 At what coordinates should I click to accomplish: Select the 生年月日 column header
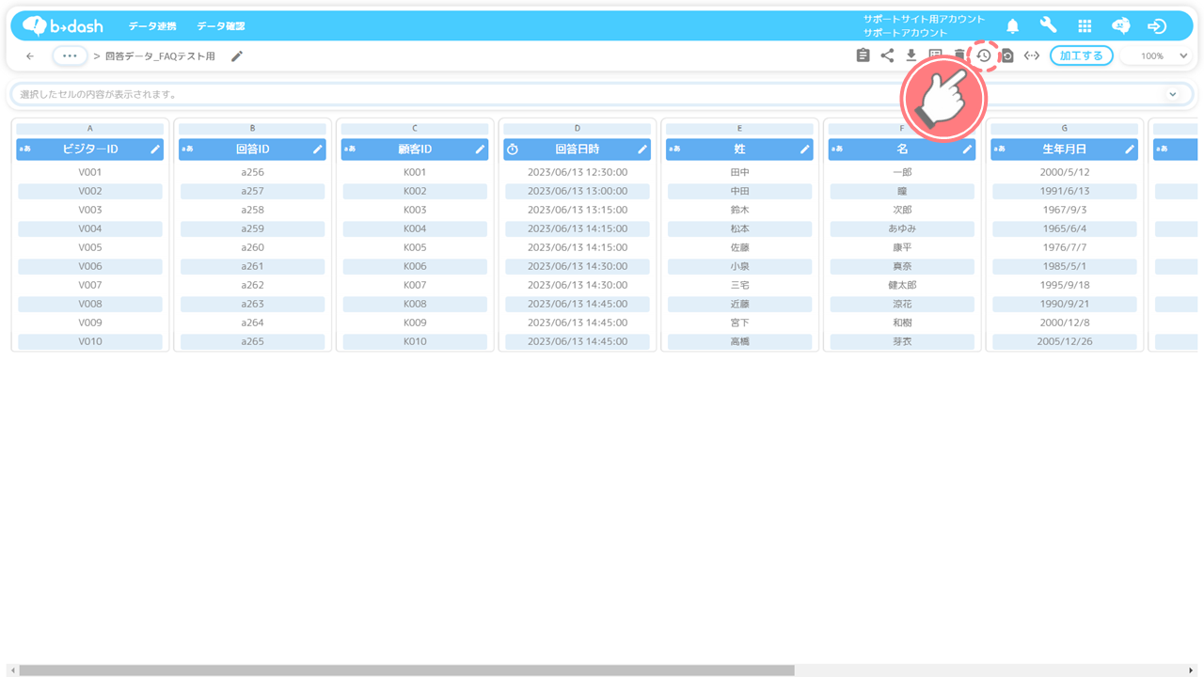coord(1065,149)
